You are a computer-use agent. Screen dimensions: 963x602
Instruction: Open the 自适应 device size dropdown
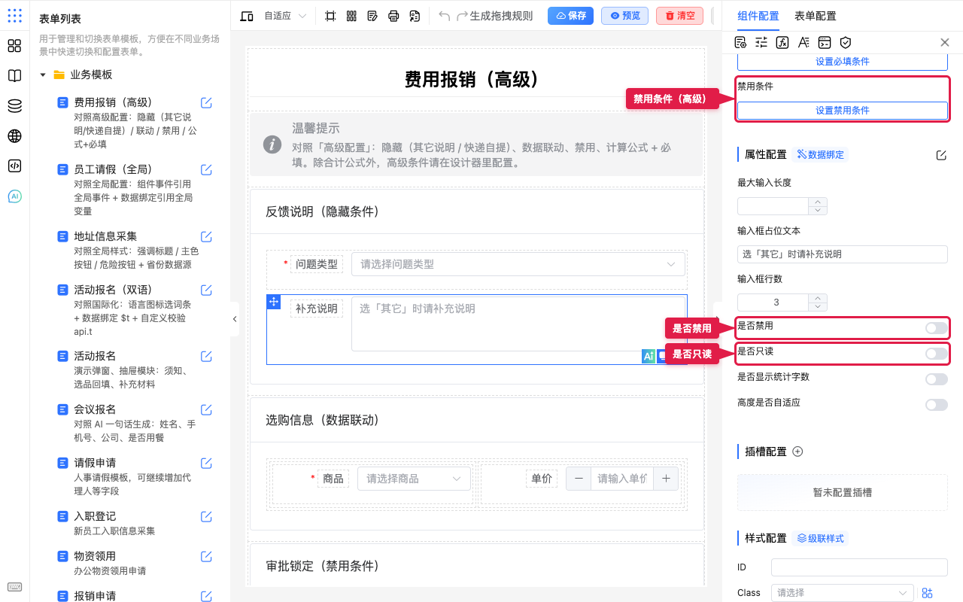(286, 16)
